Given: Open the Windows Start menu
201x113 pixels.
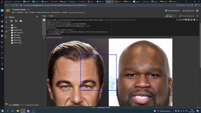Looking at the screenshot, I should coord(3,111).
